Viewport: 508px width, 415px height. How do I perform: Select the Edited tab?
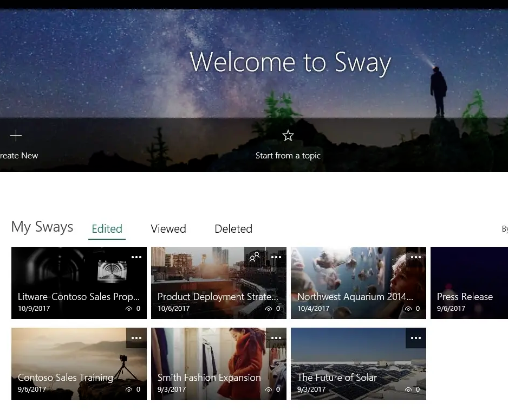[107, 228]
